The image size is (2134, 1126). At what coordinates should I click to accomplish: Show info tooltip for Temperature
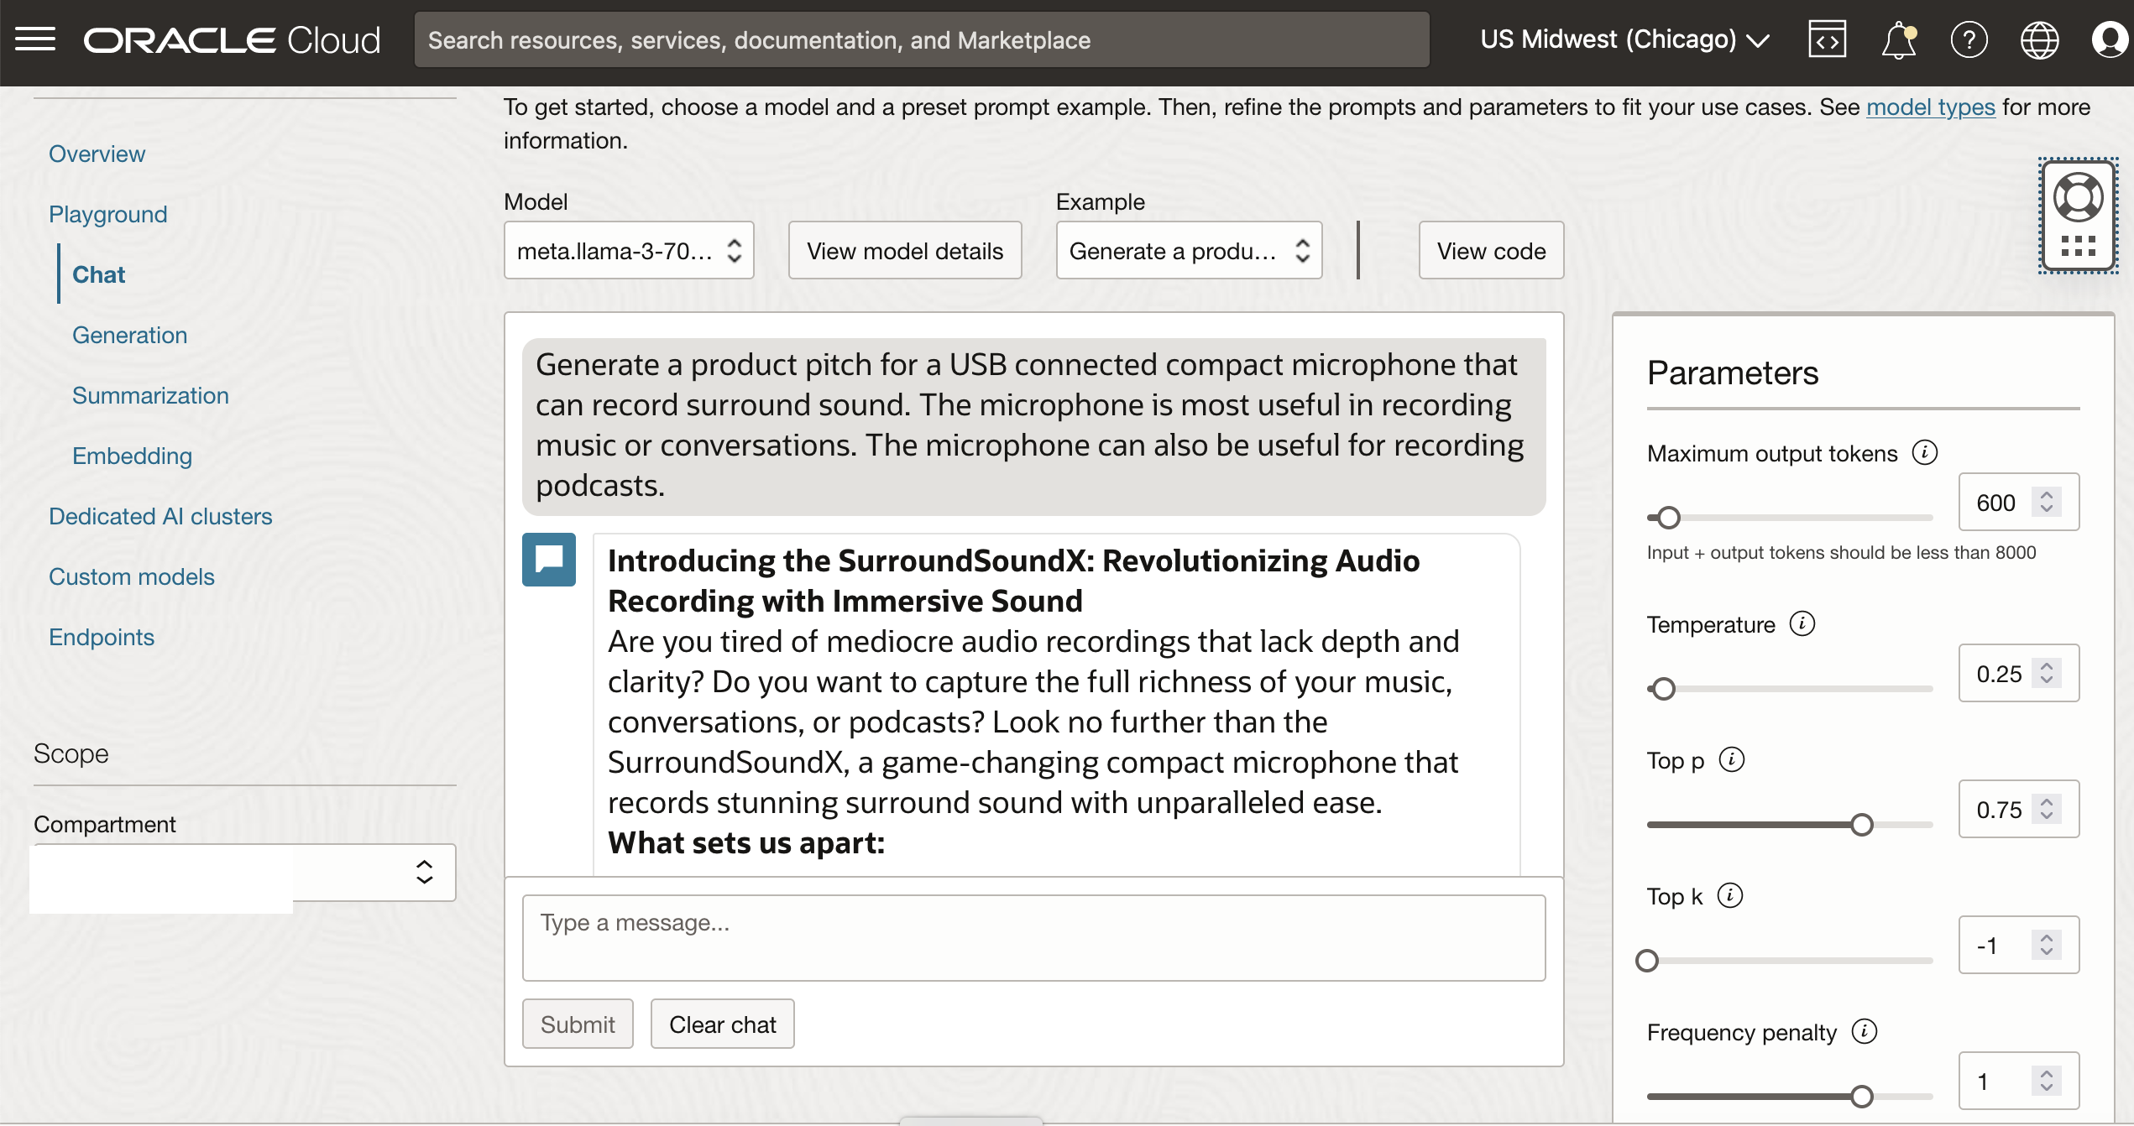click(1802, 624)
